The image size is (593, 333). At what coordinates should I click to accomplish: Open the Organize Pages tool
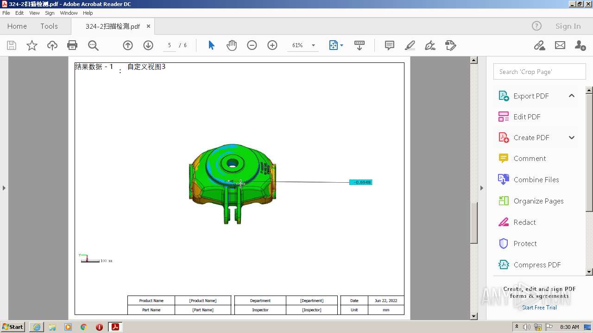(530, 201)
